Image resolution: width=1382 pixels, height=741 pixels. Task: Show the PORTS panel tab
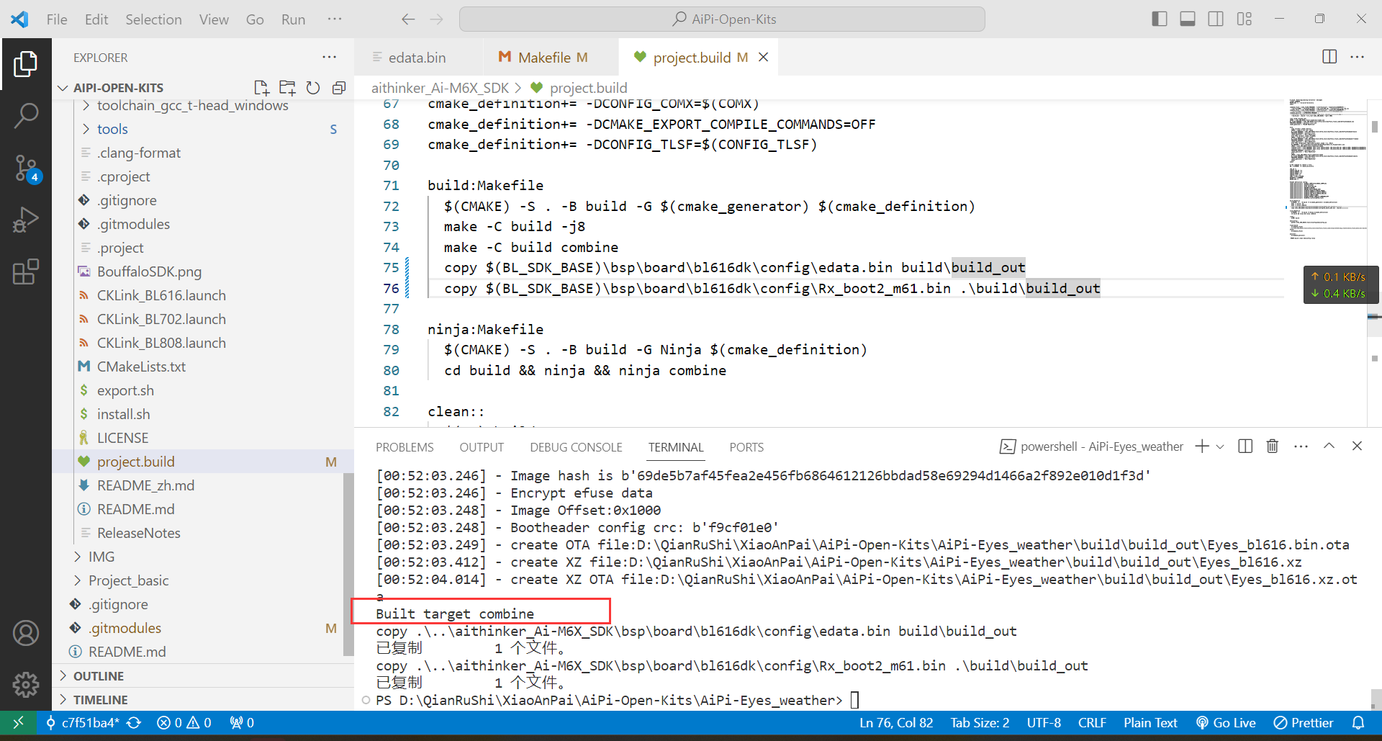pyautogui.click(x=746, y=447)
